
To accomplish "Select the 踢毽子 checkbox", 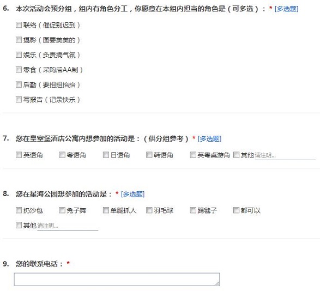I will 193,210.
